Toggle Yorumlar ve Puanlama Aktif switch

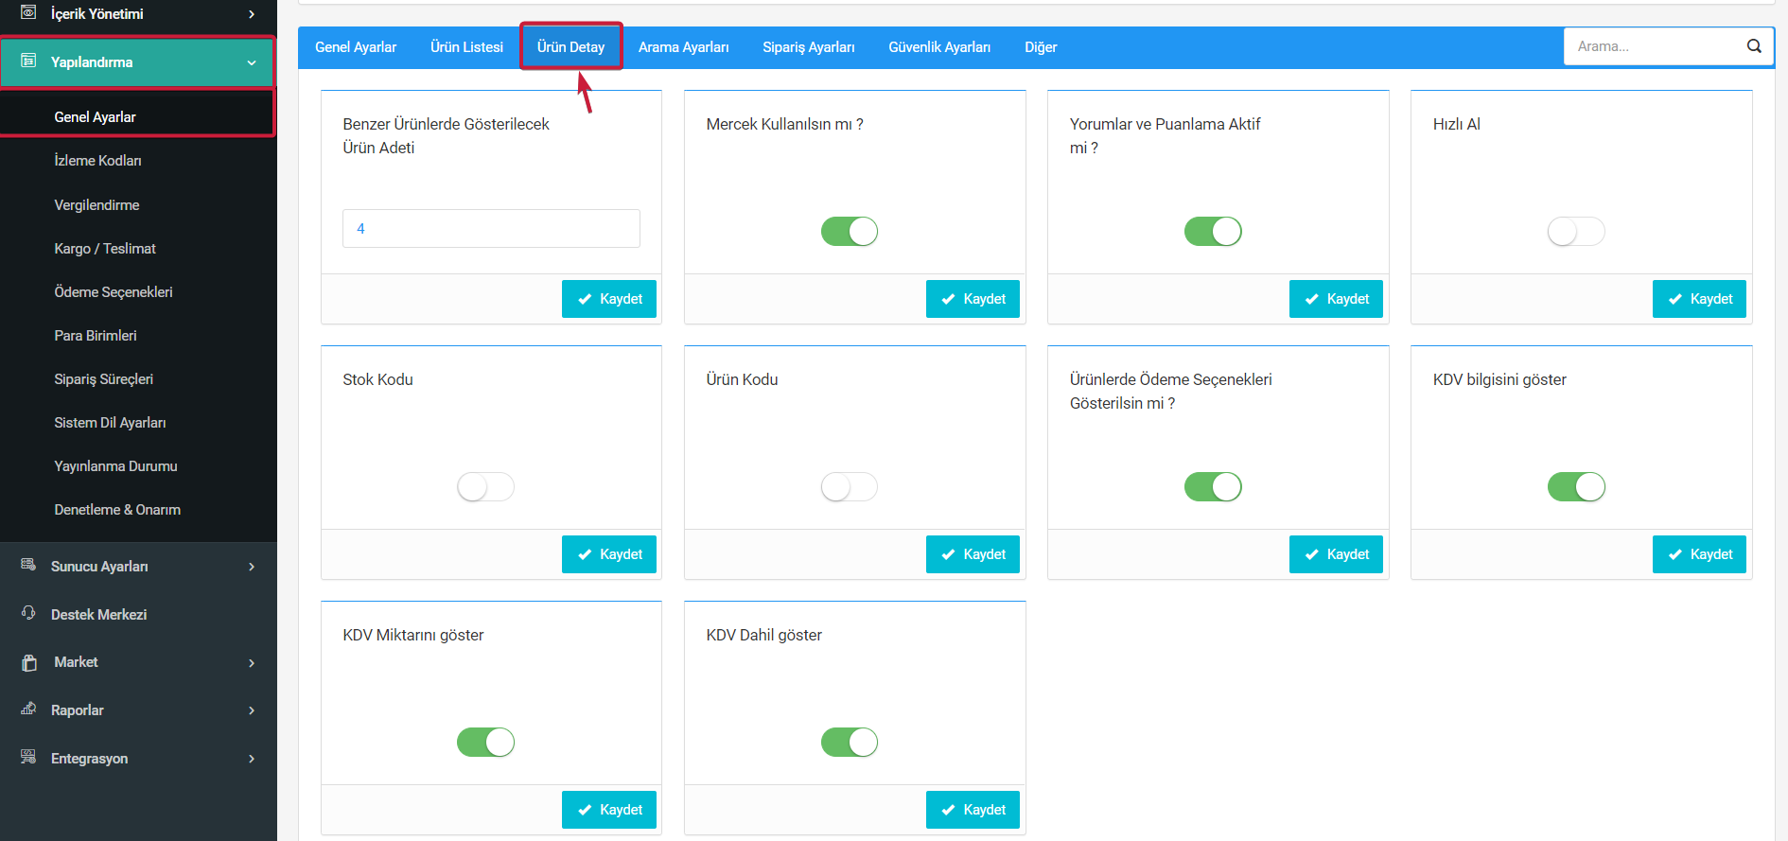point(1213,231)
